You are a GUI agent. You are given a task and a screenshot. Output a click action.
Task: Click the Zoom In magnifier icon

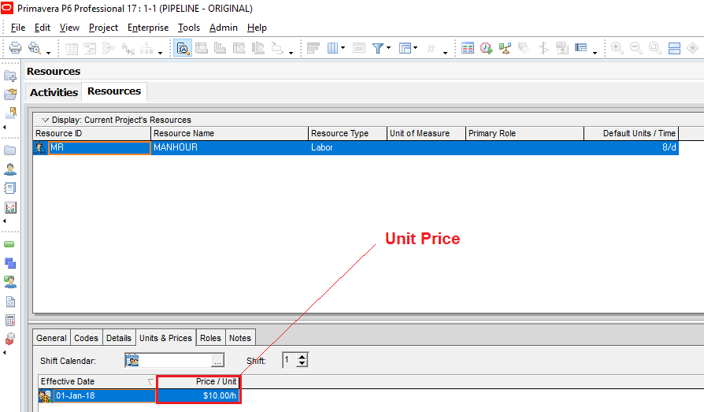point(617,47)
